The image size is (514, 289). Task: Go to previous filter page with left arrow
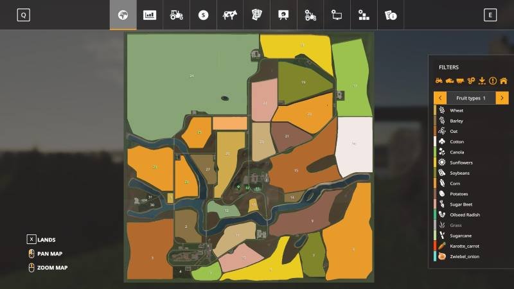click(x=440, y=98)
